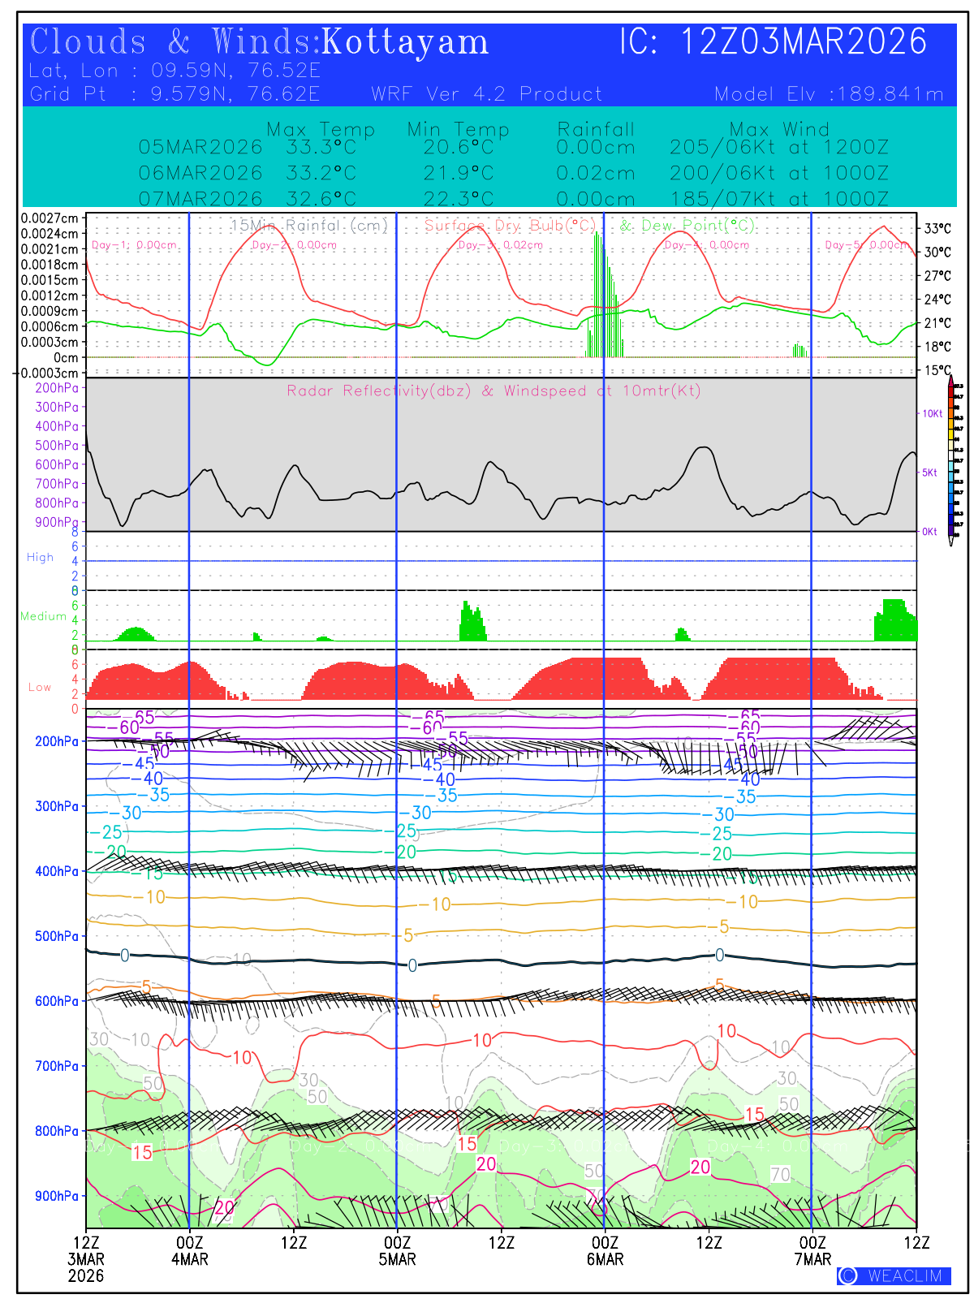Click the Rainfall column header

596,129
